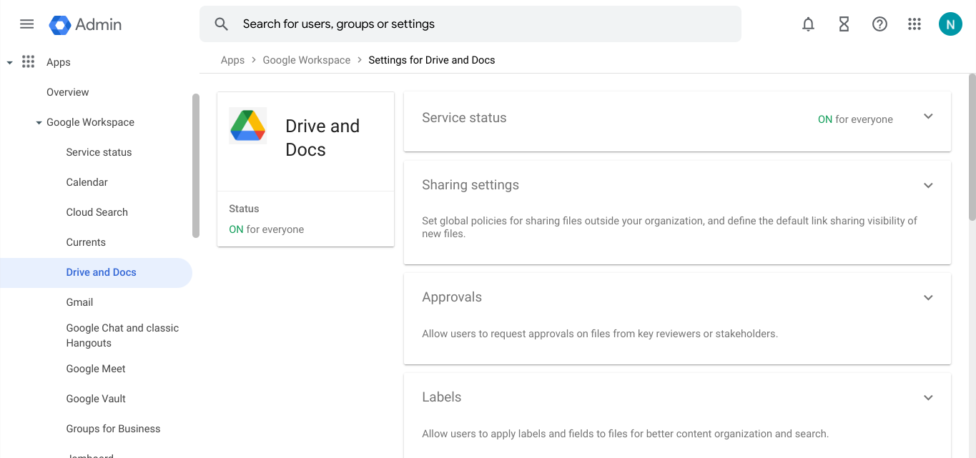Click the Apps grid icon in the sidebar
The height and width of the screenshot is (458, 976).
click(28, 62)
